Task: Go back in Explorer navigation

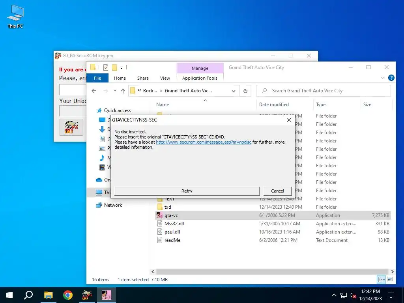Action: click(x=94, y=91)
